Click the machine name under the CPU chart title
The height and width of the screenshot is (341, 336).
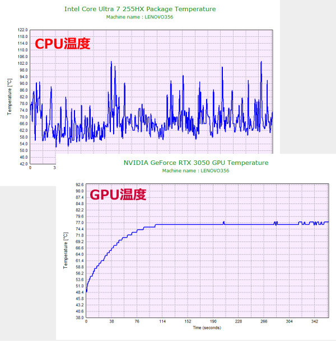[139, 17]
